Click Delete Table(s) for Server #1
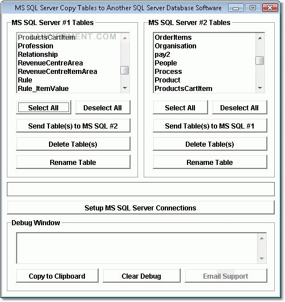The width and height of the screenshot is (285, 302). coord(73,144)
